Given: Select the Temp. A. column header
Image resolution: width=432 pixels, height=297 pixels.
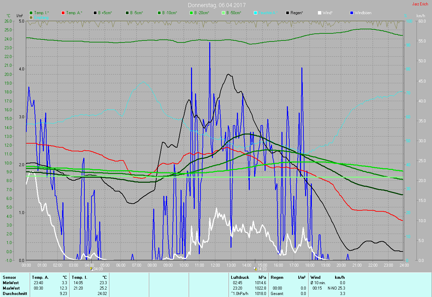Looking at the screenshot, I should [x=40, y=277].
